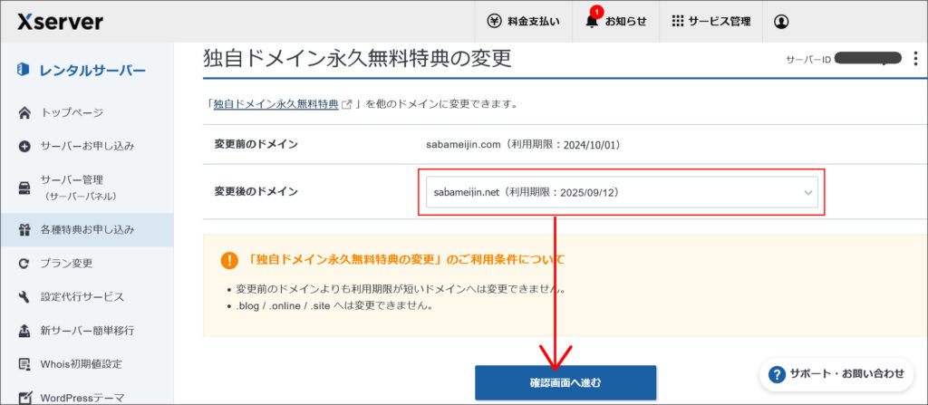Open WordPressテーマ in the sidebar

coord(82,398)
